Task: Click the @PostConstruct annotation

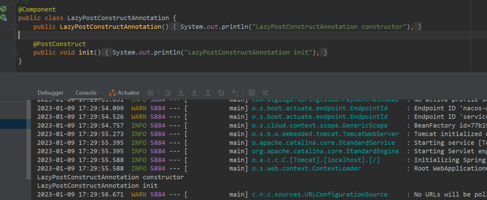Action: coord(60,44)
